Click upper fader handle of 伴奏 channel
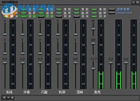 pos(23,34)
